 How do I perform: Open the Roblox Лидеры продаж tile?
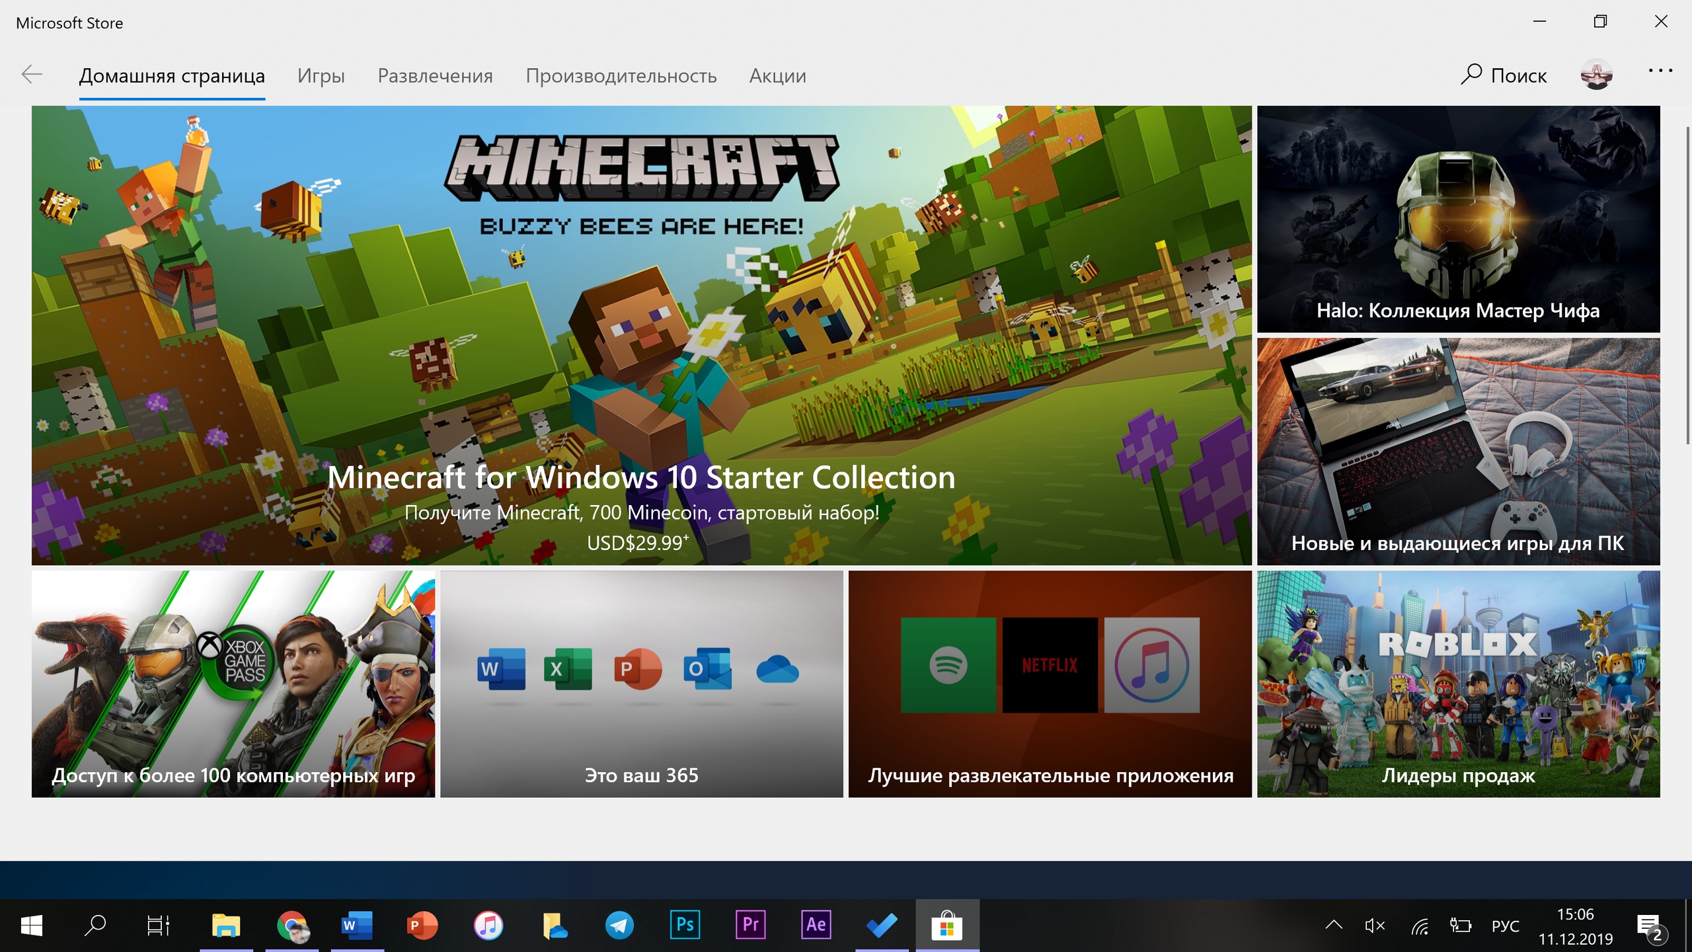pos(1458,684)
